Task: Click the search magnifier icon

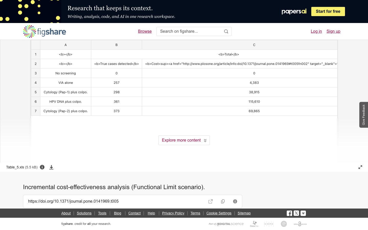Action: [226, 31]
